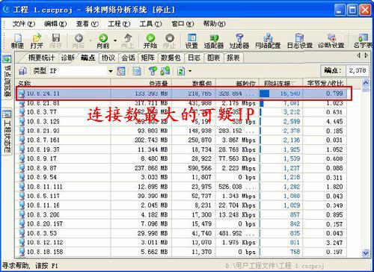Open the 工程(P) menu
374x272 pixels.
[119, 24]
